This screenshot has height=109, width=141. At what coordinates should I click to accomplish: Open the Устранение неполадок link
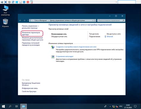65,56
